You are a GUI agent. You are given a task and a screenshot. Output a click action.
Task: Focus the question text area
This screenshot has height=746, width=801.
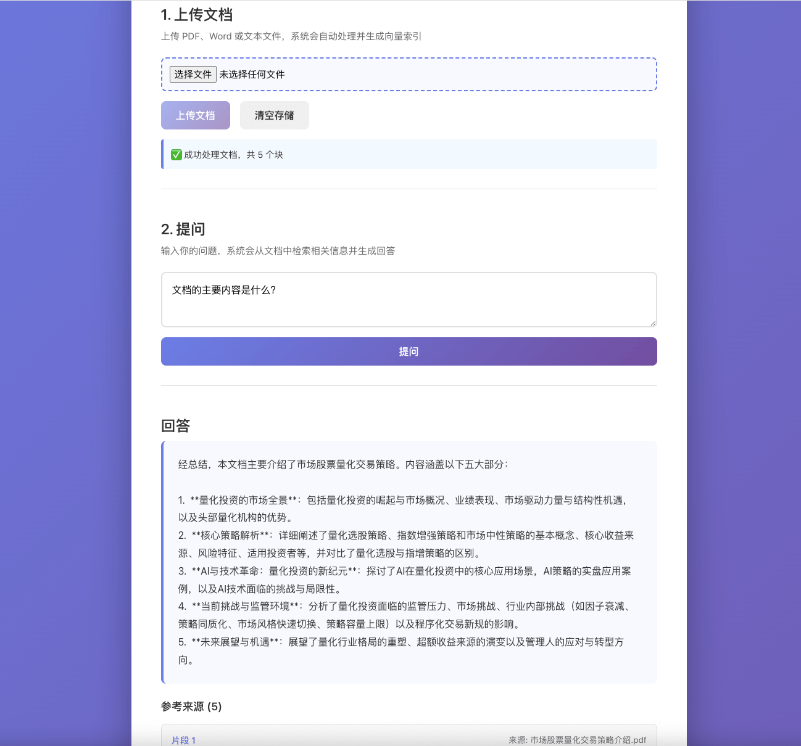(409, 300)
